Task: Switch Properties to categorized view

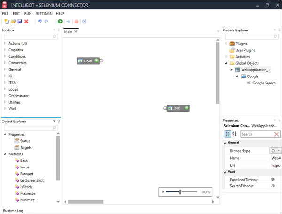Action: tap(227, 134)
